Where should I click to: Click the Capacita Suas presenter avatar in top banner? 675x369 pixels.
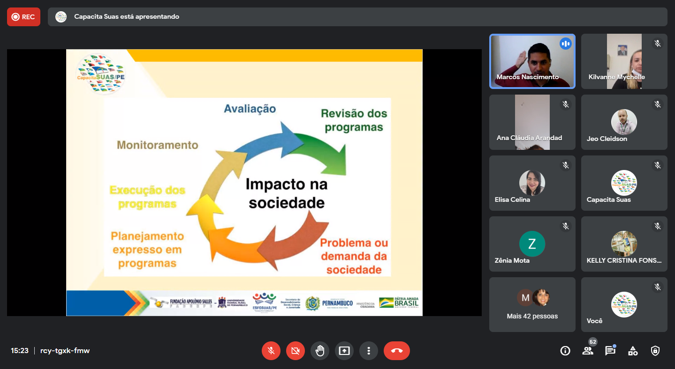pyautogui.click(x=61, y=17)
